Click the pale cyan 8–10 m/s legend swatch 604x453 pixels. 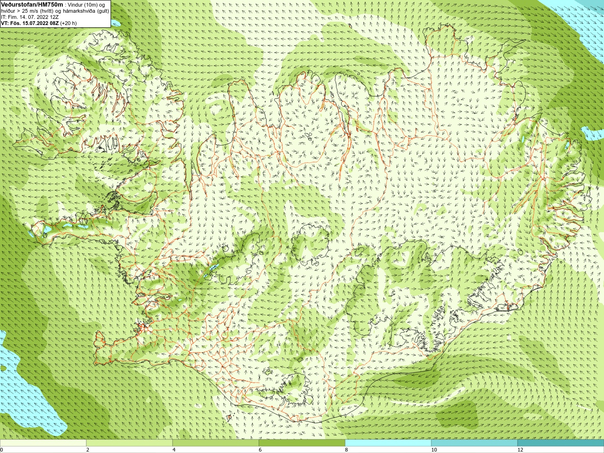pyautogui.click(x=388, y=443)
